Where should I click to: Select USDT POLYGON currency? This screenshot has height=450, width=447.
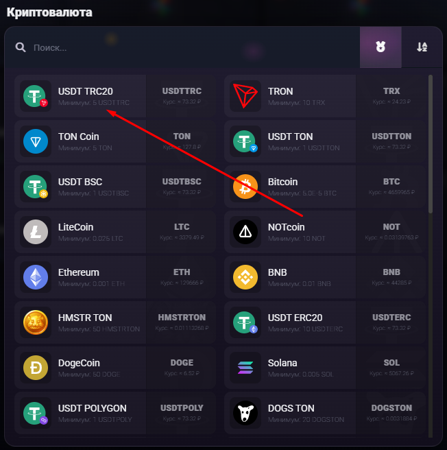coord(115,413)
